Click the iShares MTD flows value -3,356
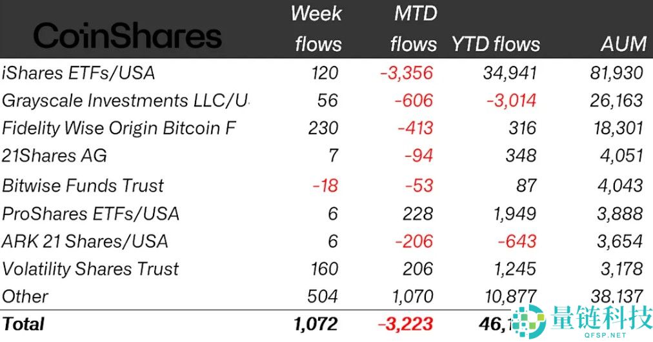The image size is (653, 342). coord(407,73)
